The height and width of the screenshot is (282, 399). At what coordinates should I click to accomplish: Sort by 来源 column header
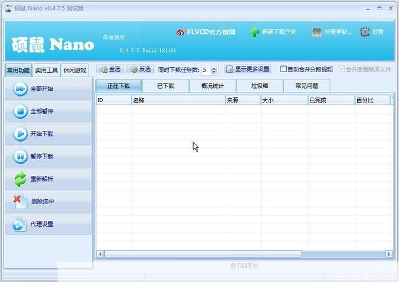243,100
